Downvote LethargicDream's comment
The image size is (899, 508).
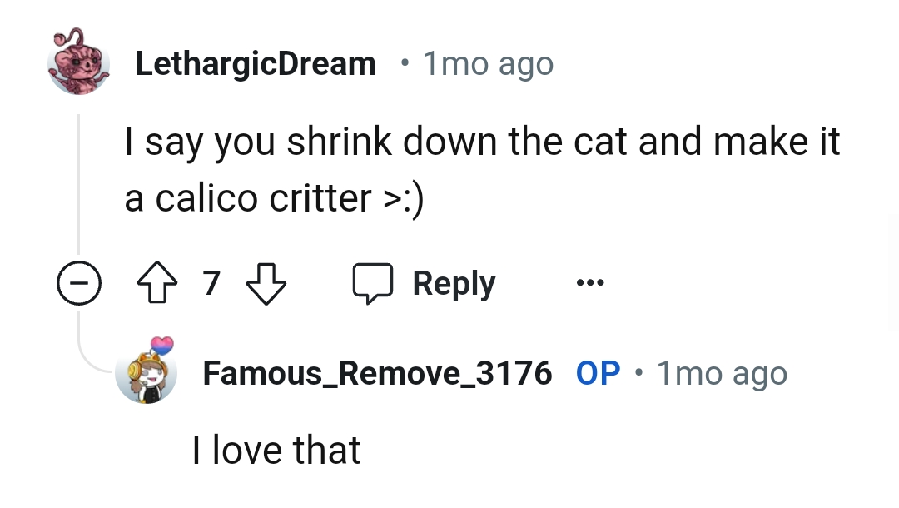pyautogui.click(x=266, y=283)
